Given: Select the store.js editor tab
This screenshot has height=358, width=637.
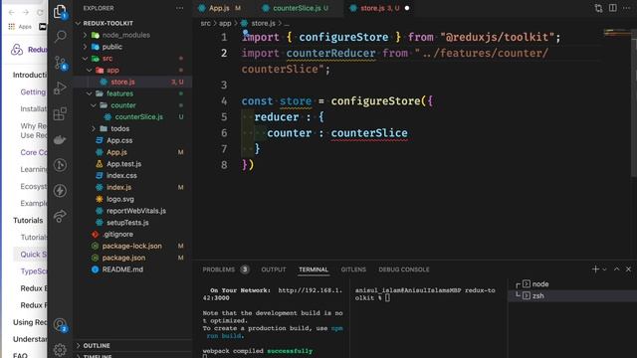Looking at the screenshot, I should pyautogui.click(x=380, y=8).
